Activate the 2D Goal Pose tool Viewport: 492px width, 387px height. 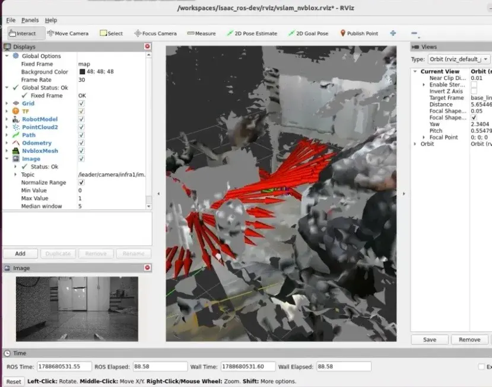tap(308, 33)
